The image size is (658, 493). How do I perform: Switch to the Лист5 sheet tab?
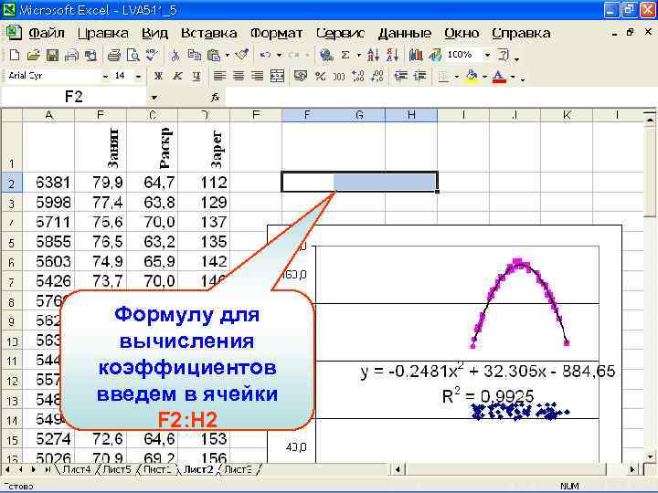117,469
